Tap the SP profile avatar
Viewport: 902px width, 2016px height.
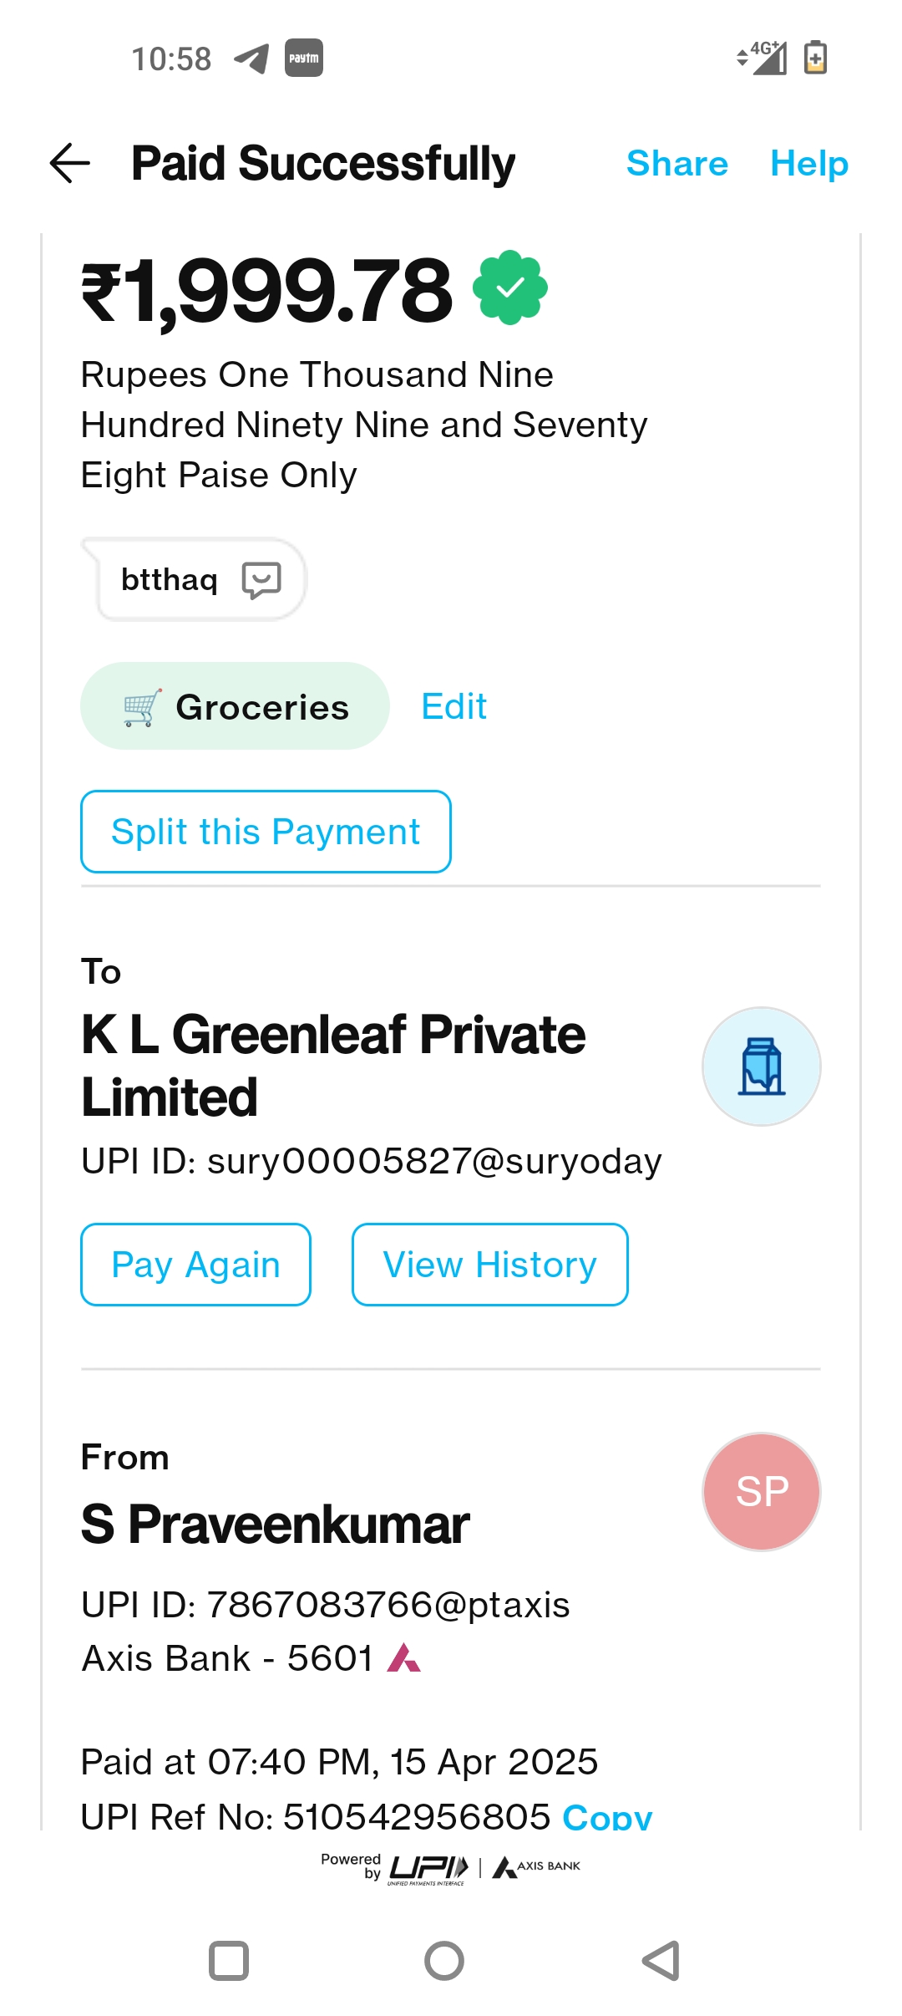click(761, 1492)
